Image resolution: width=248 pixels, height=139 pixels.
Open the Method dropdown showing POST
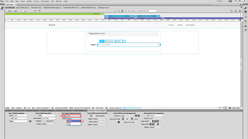coord(156,118)
